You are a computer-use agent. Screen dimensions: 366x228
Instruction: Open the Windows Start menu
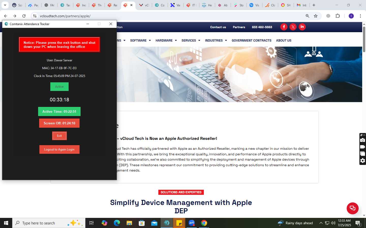click(x=6, y=223)
